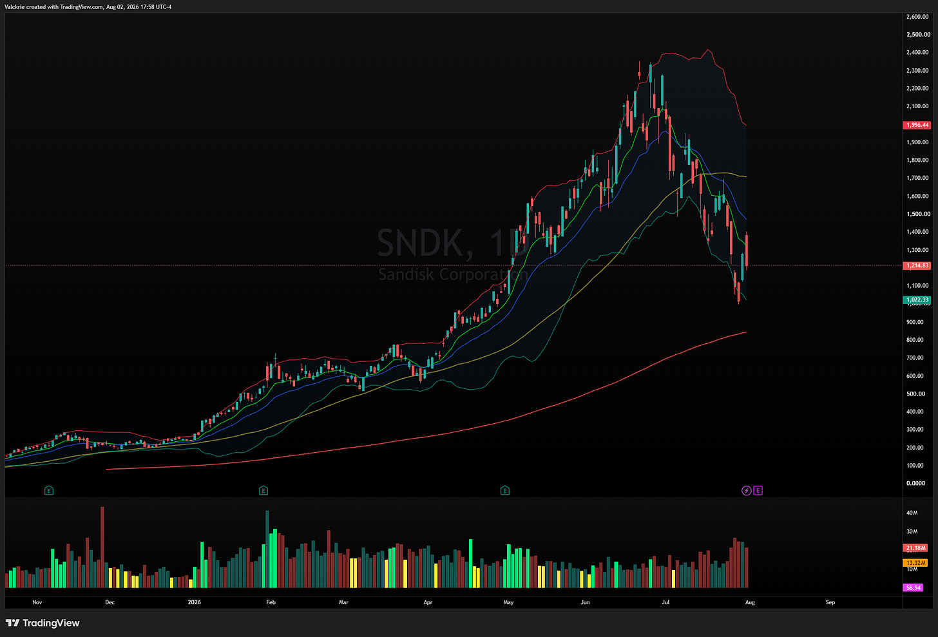Screen dimensions: 938x637
Task: Click the TradingView logo
Action: point(43,623)
